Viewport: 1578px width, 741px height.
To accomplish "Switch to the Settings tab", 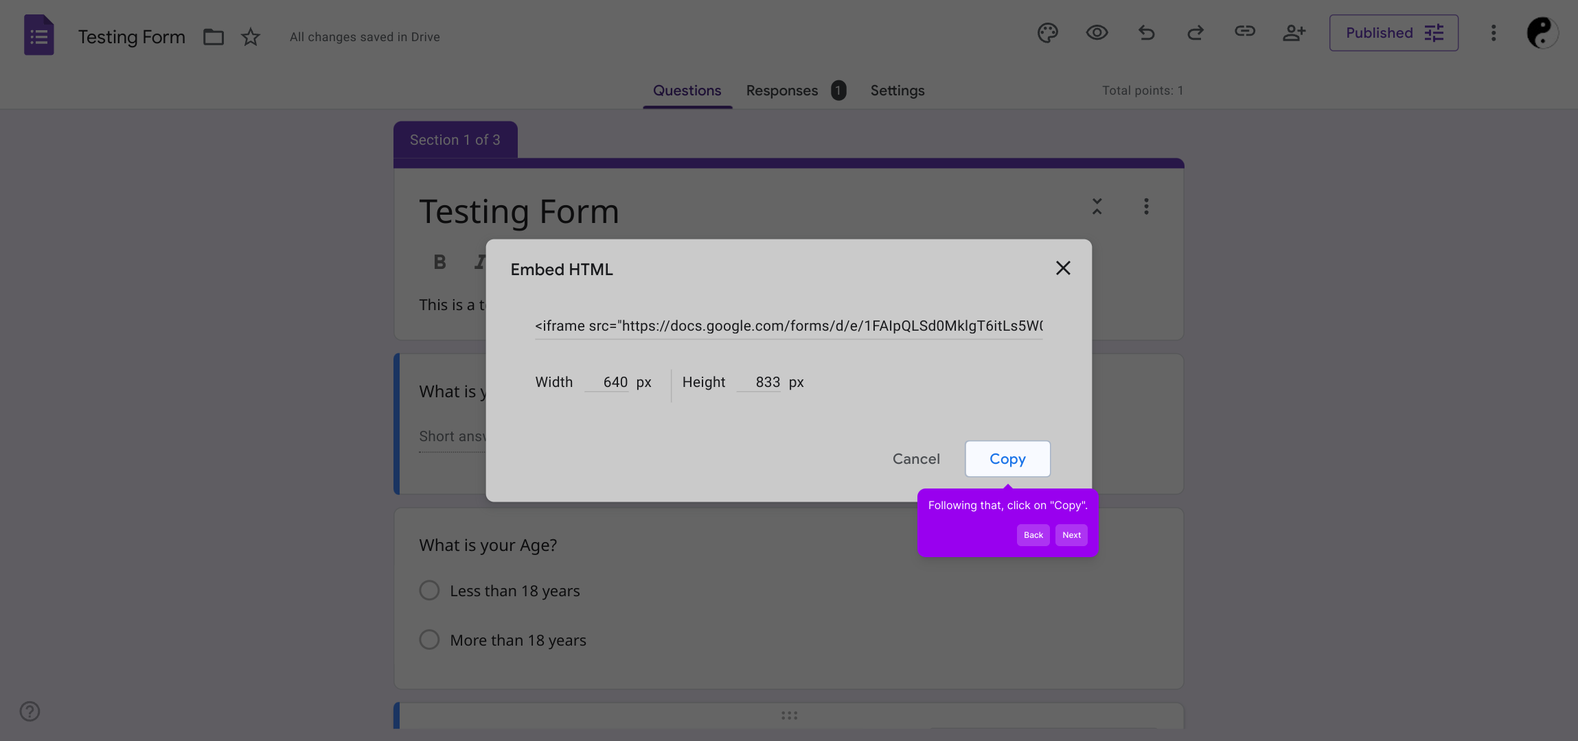I will (x=897, y=91).
